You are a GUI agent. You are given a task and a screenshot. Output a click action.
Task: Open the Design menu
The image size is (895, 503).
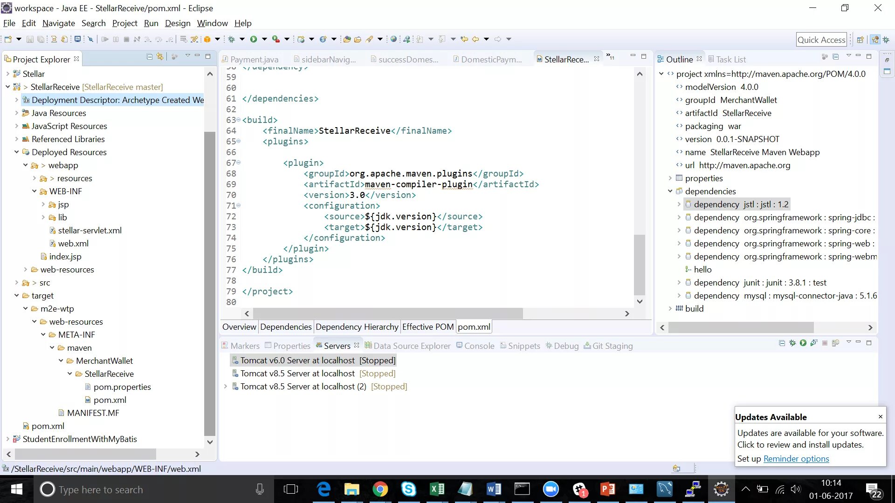click(x=178, y=23)
